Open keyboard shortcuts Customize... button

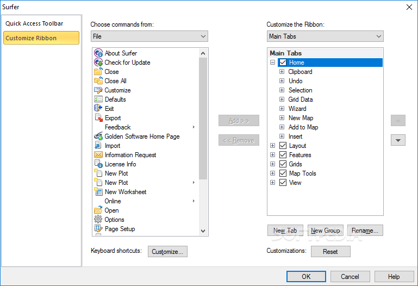tap(167, 252)
